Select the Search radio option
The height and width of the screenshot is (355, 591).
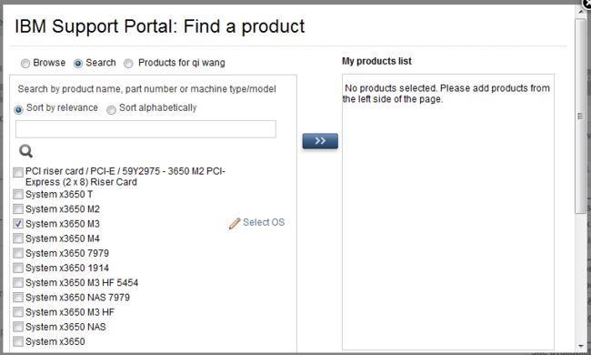[78, 64]
